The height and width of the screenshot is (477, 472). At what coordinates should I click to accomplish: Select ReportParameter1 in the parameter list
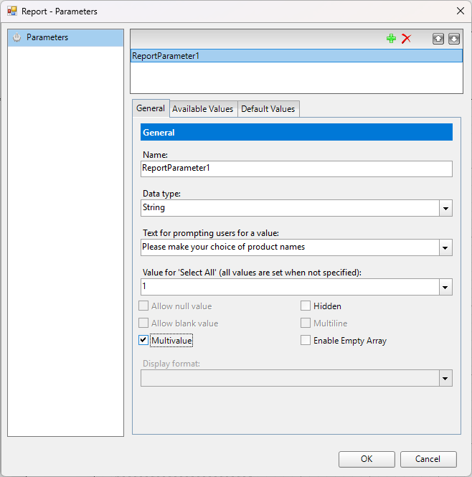(x=296, y=56)
